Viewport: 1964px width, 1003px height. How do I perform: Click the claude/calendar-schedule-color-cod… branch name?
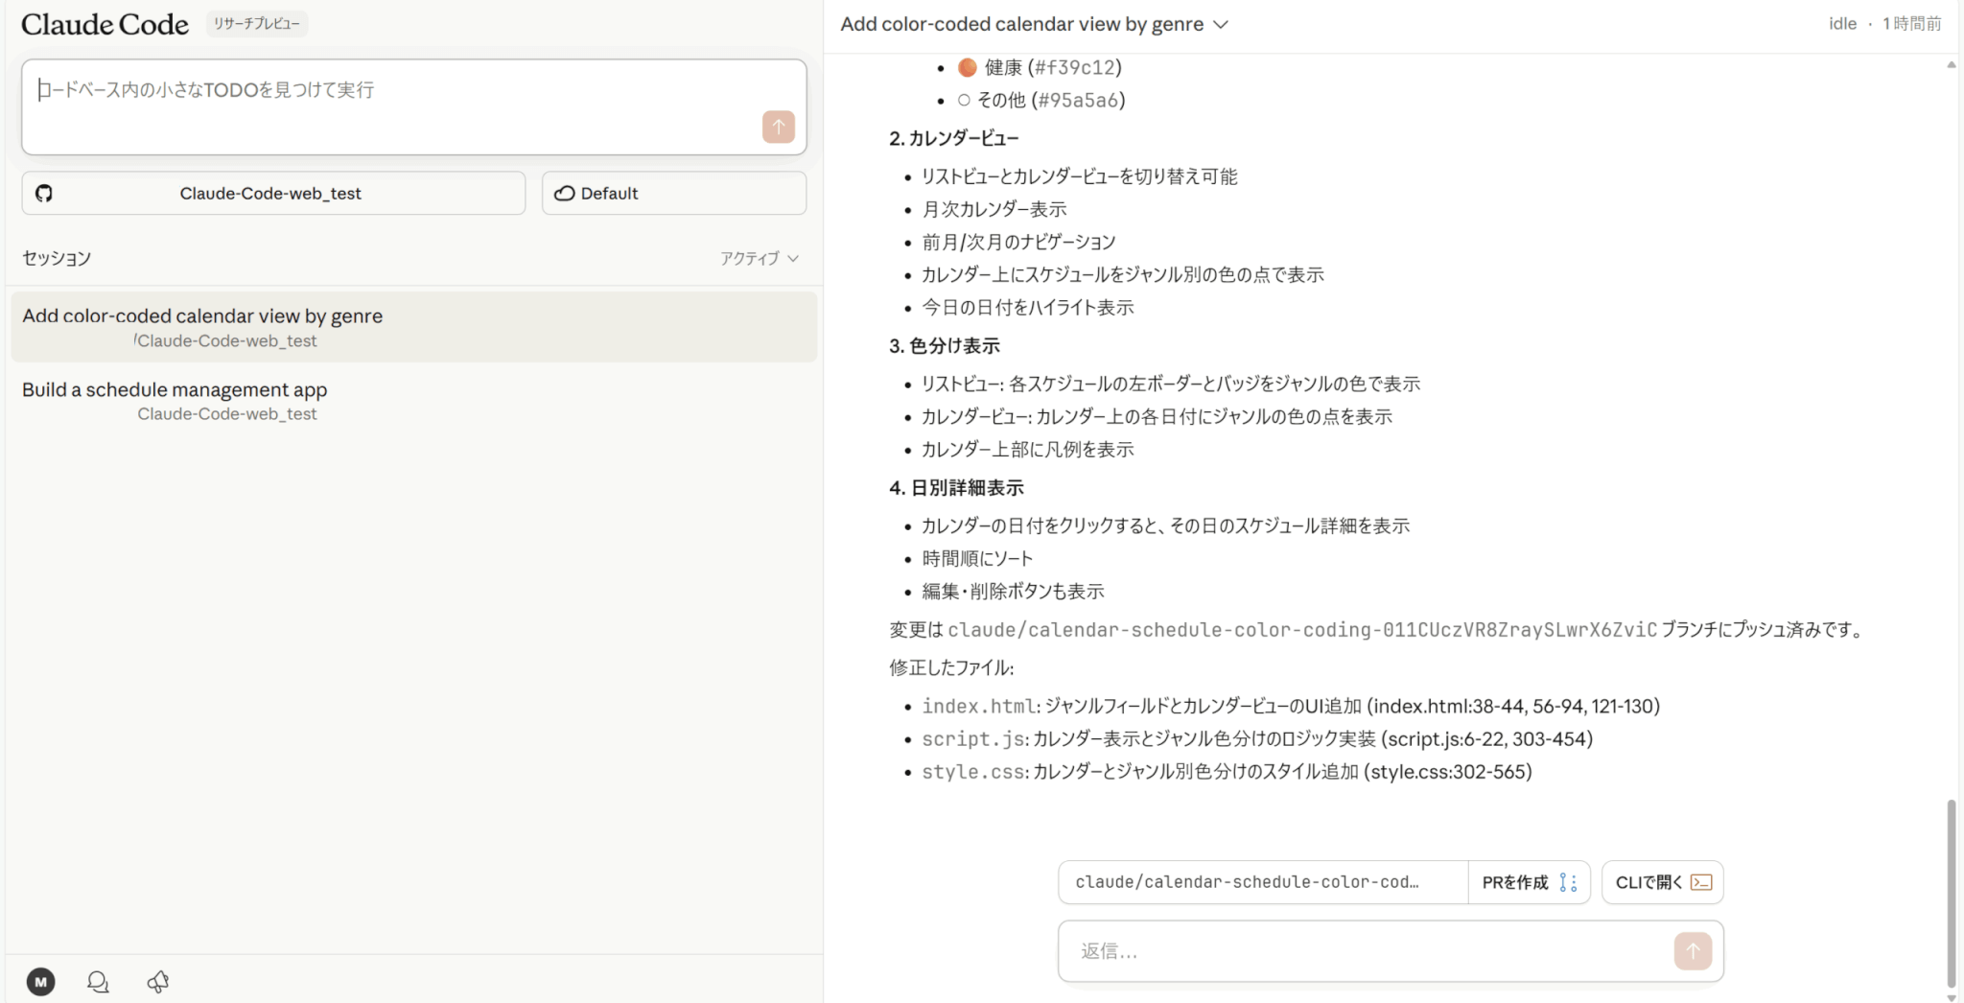[x=1247, y=882]
